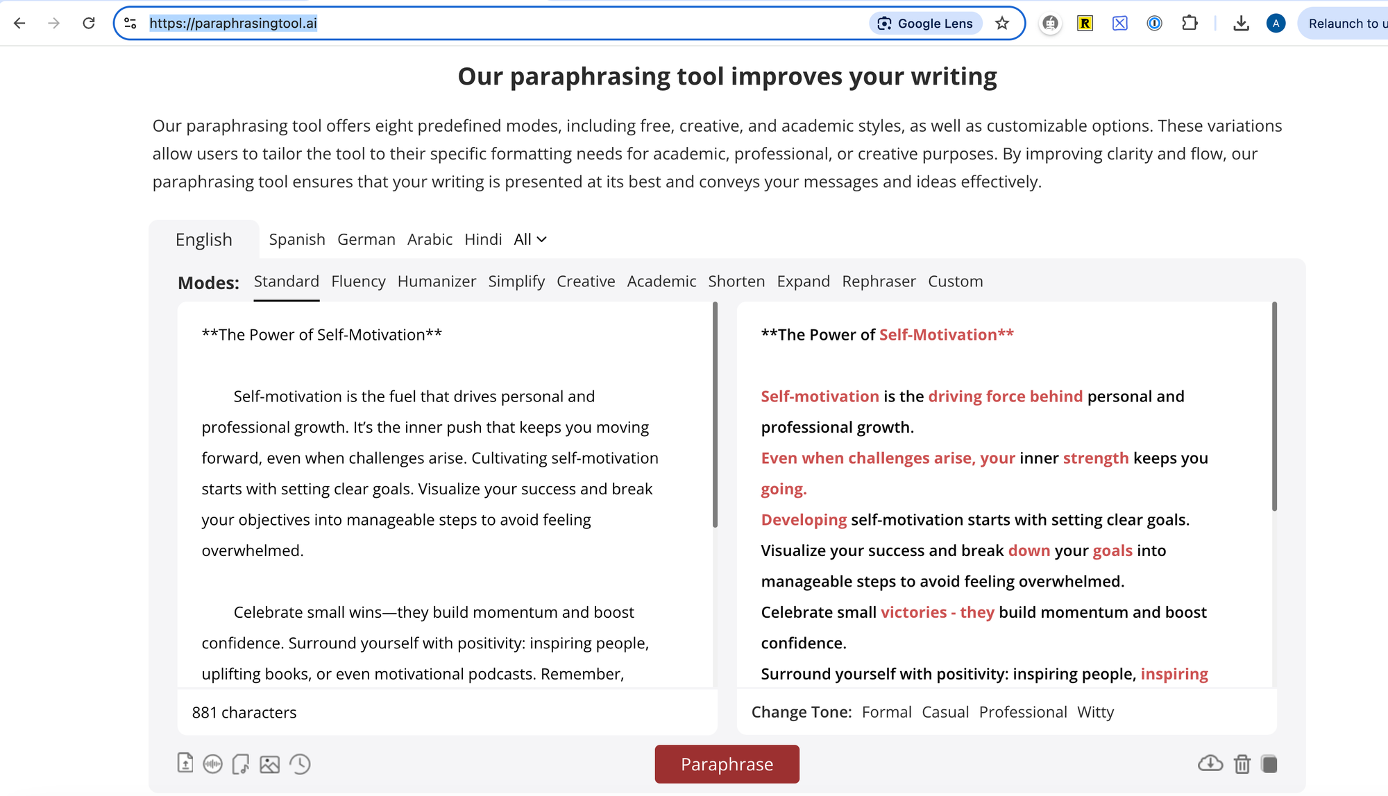Download the paraphrased result
This screenshot has height=796, width=1388.
[1210, 763]
